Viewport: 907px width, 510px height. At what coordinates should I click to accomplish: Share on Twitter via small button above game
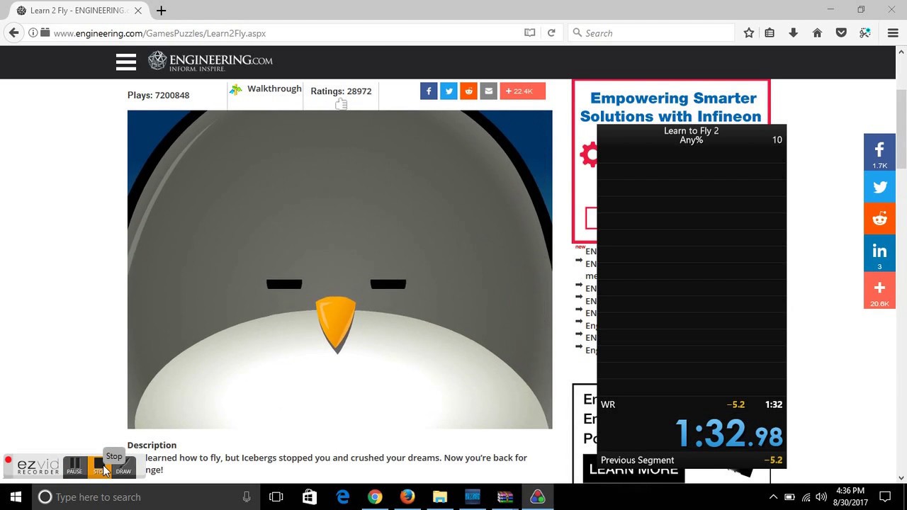[x=449, y=91]
